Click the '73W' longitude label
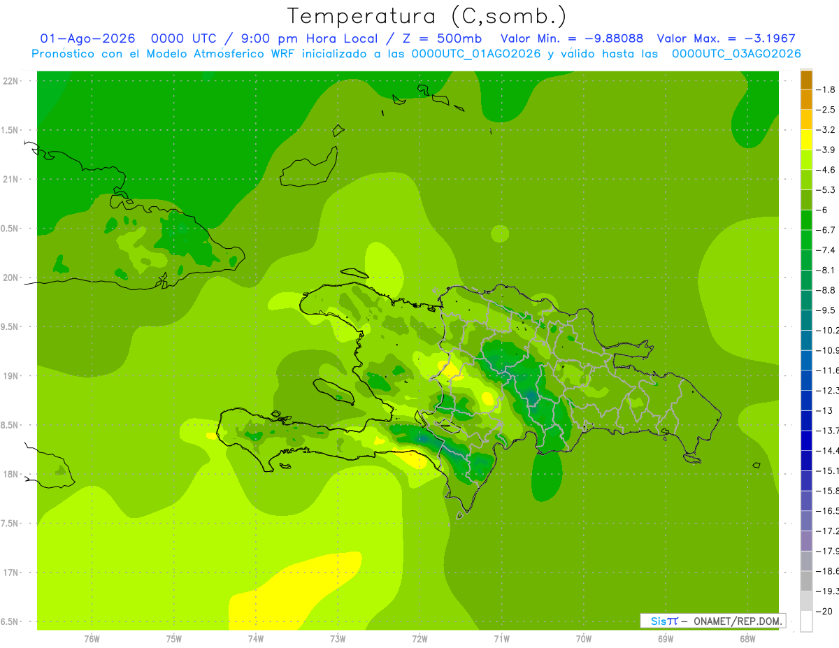 338,639
